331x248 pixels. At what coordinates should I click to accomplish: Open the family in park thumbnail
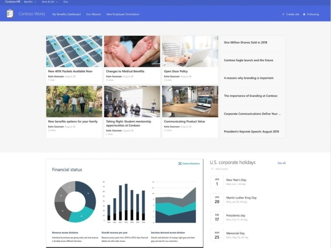tap(74, 102)
